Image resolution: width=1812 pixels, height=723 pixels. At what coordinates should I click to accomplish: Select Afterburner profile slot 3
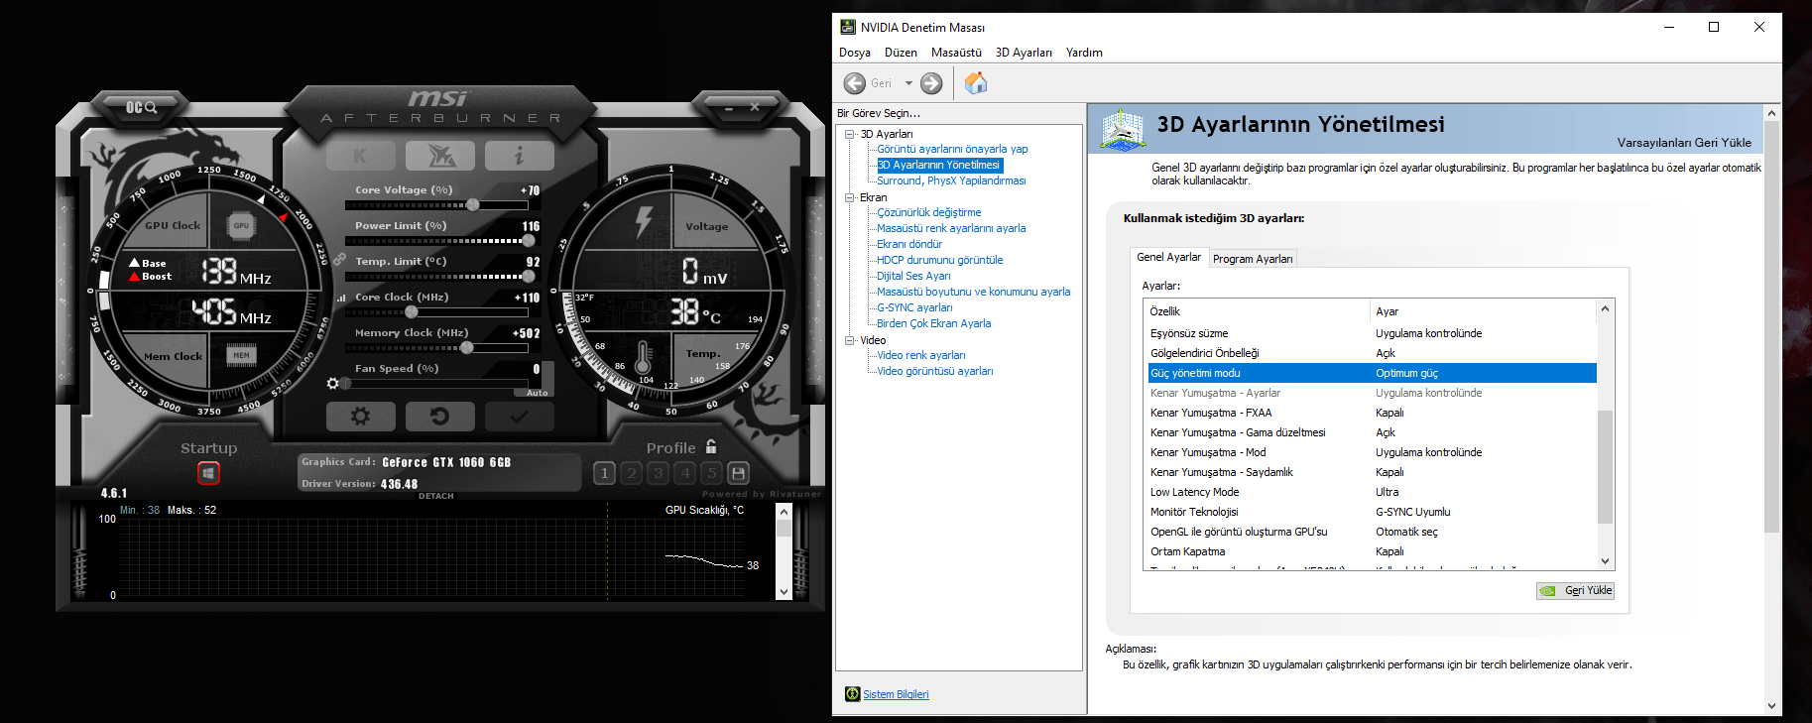pyautogui.click(x=658, y=473)
